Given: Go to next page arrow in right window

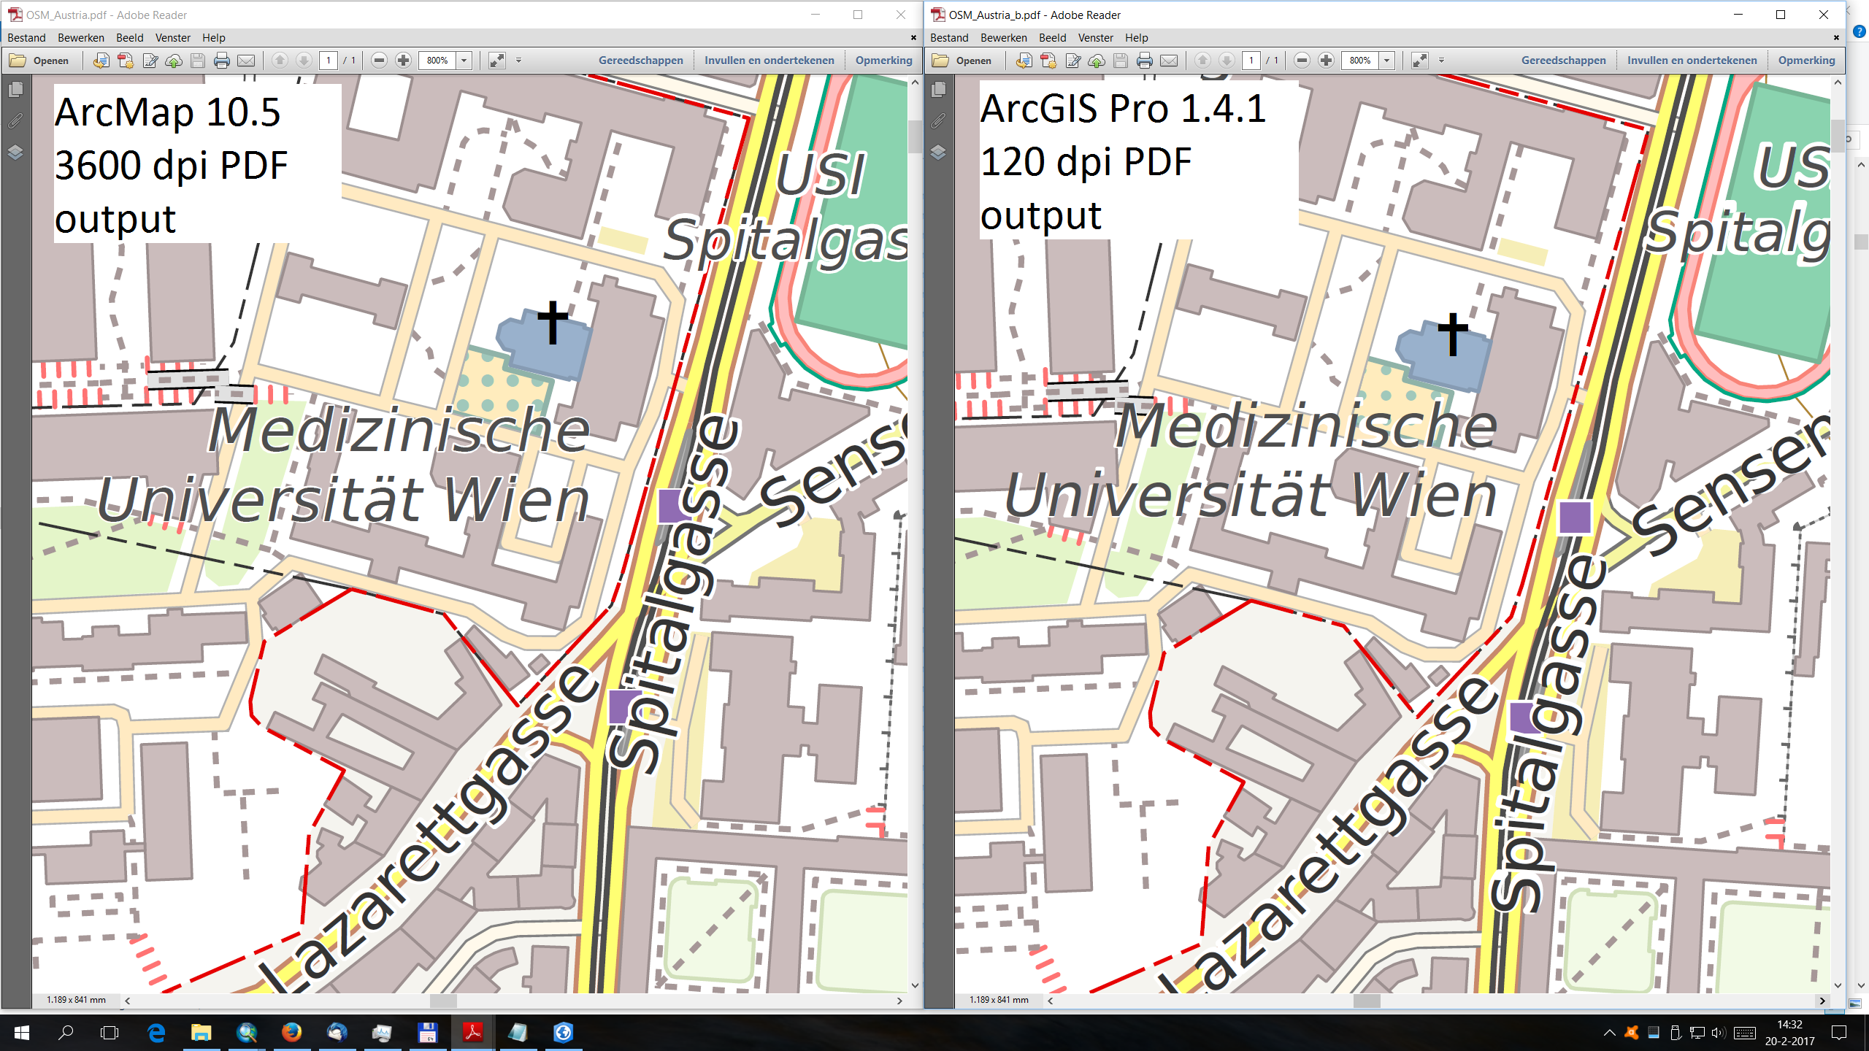Looking at the screenshot, I should [1227, 61].
